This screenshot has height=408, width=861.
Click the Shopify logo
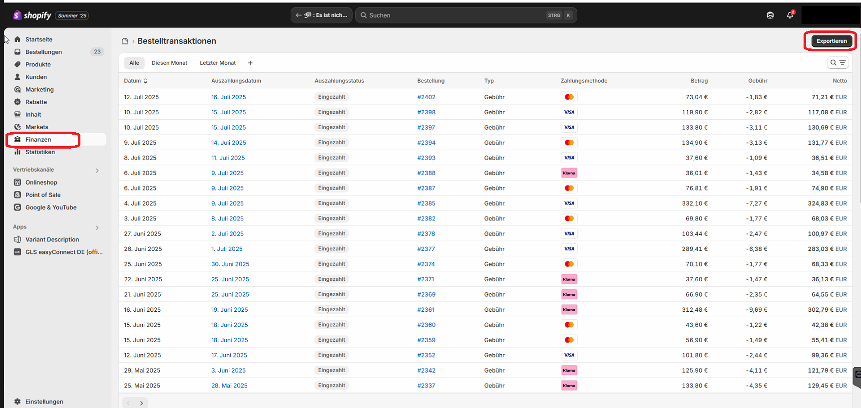tap(32, 15)
